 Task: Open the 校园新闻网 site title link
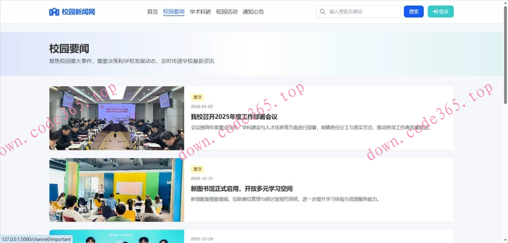point(78,12)
